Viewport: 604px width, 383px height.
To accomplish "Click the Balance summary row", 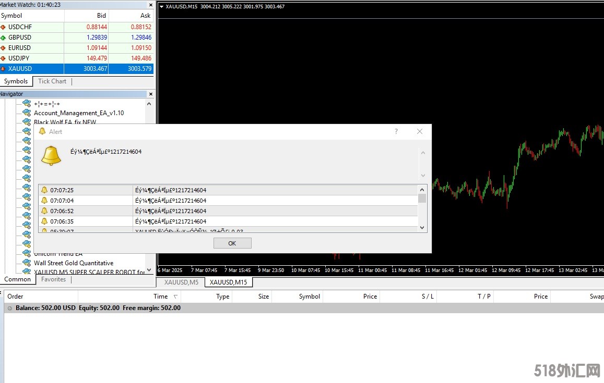I will coord(304,308).
